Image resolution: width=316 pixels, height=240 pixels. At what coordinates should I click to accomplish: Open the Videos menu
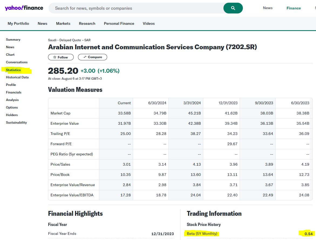click(149, 23)
